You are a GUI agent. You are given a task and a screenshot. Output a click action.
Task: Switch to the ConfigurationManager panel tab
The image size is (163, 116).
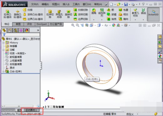pos(15,30)
